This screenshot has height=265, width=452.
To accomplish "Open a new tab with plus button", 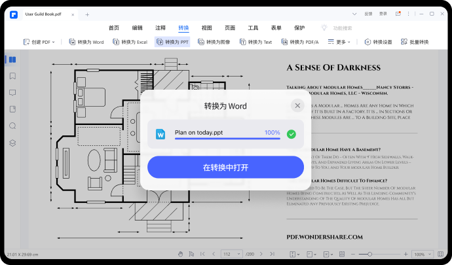I will pyautogui.click(x=87, y=14).
